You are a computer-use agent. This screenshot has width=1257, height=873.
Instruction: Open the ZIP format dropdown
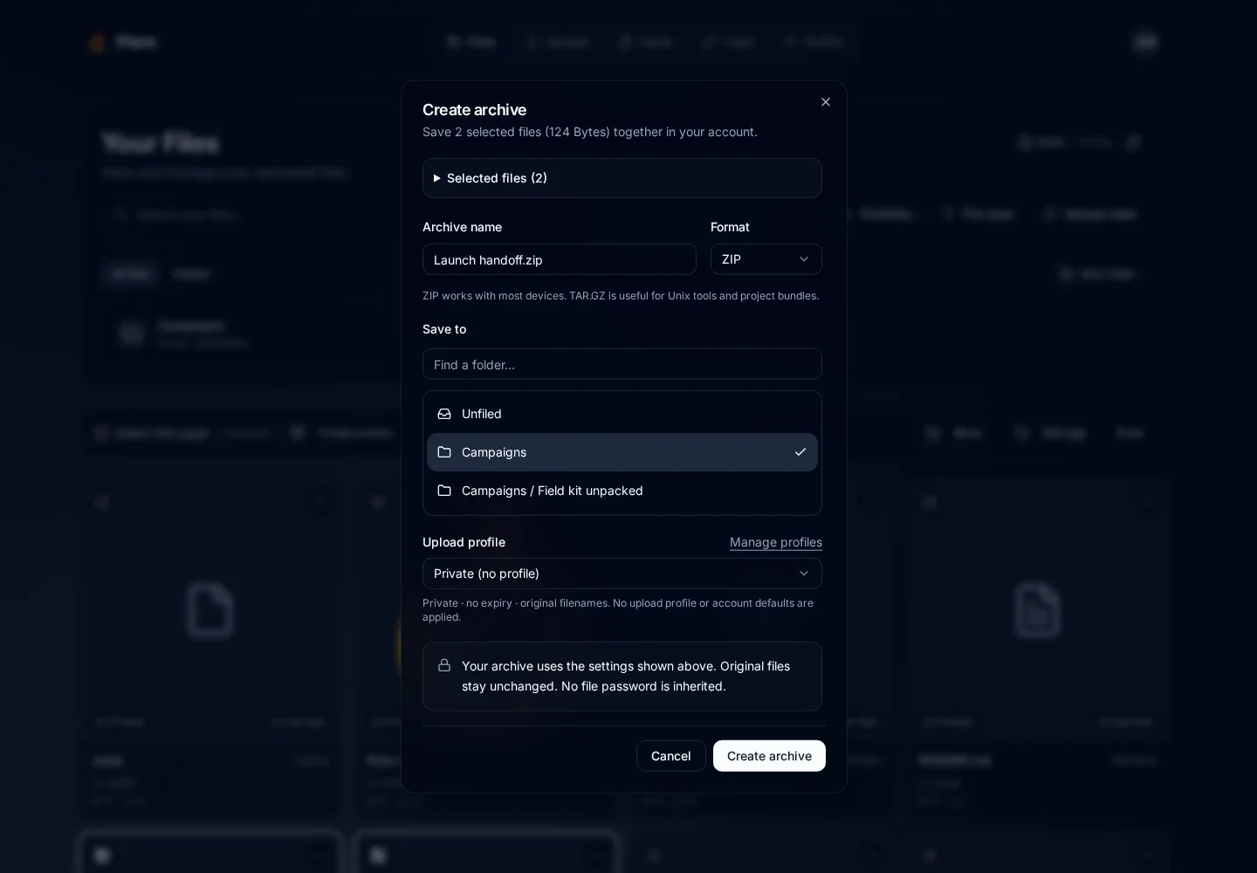[x=766, y=259]
